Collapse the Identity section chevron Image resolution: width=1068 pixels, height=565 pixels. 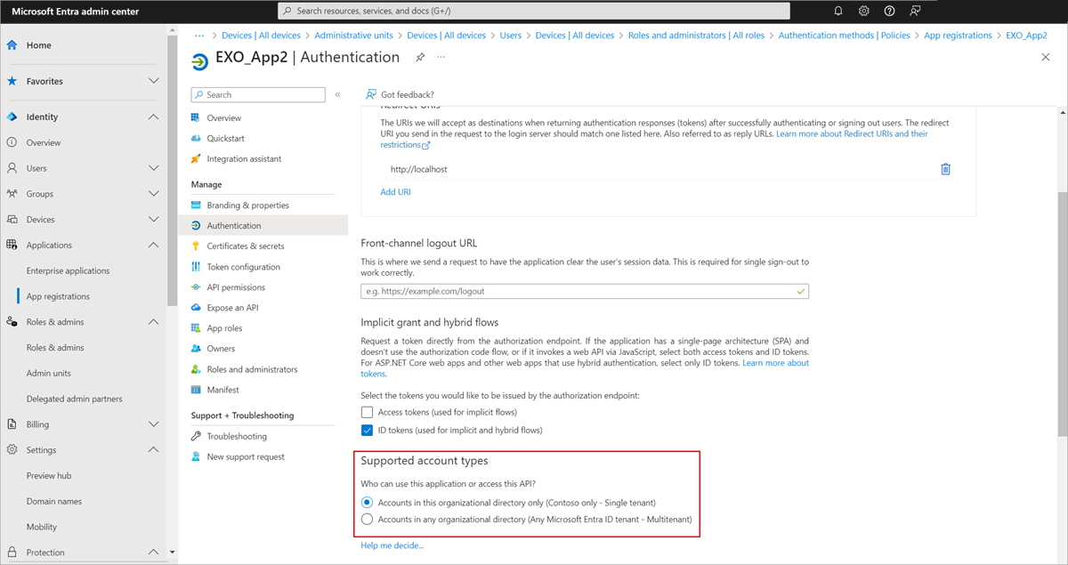(153, 117)
